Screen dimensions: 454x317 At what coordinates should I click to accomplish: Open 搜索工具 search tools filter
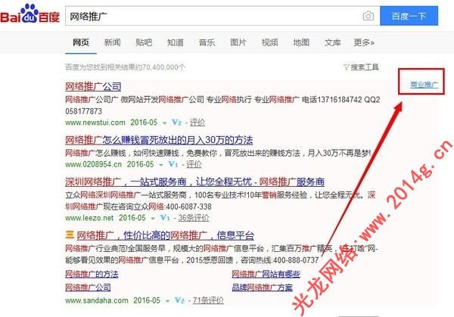pyautogui.click(x=361, y=67)
